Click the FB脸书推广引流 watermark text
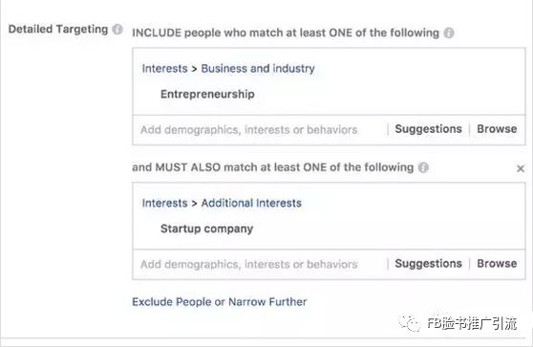 click(472, 323)
